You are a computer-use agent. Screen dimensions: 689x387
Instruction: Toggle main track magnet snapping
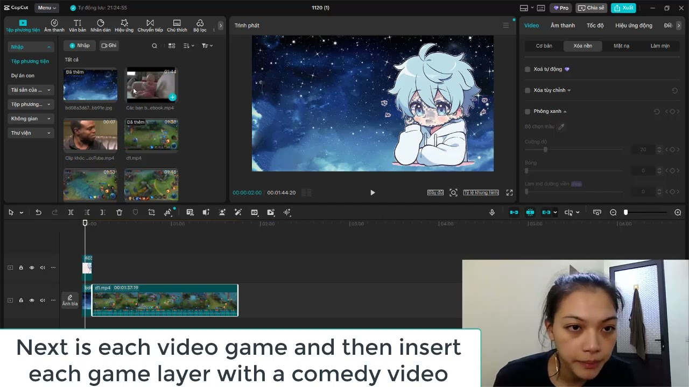[x=514, y=212]
